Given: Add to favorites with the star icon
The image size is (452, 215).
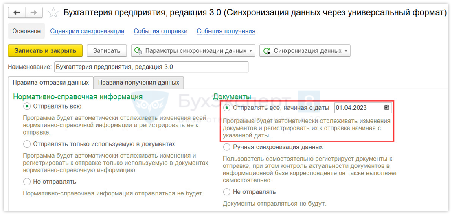Looking at the screenshot, I should pos(53,13).
